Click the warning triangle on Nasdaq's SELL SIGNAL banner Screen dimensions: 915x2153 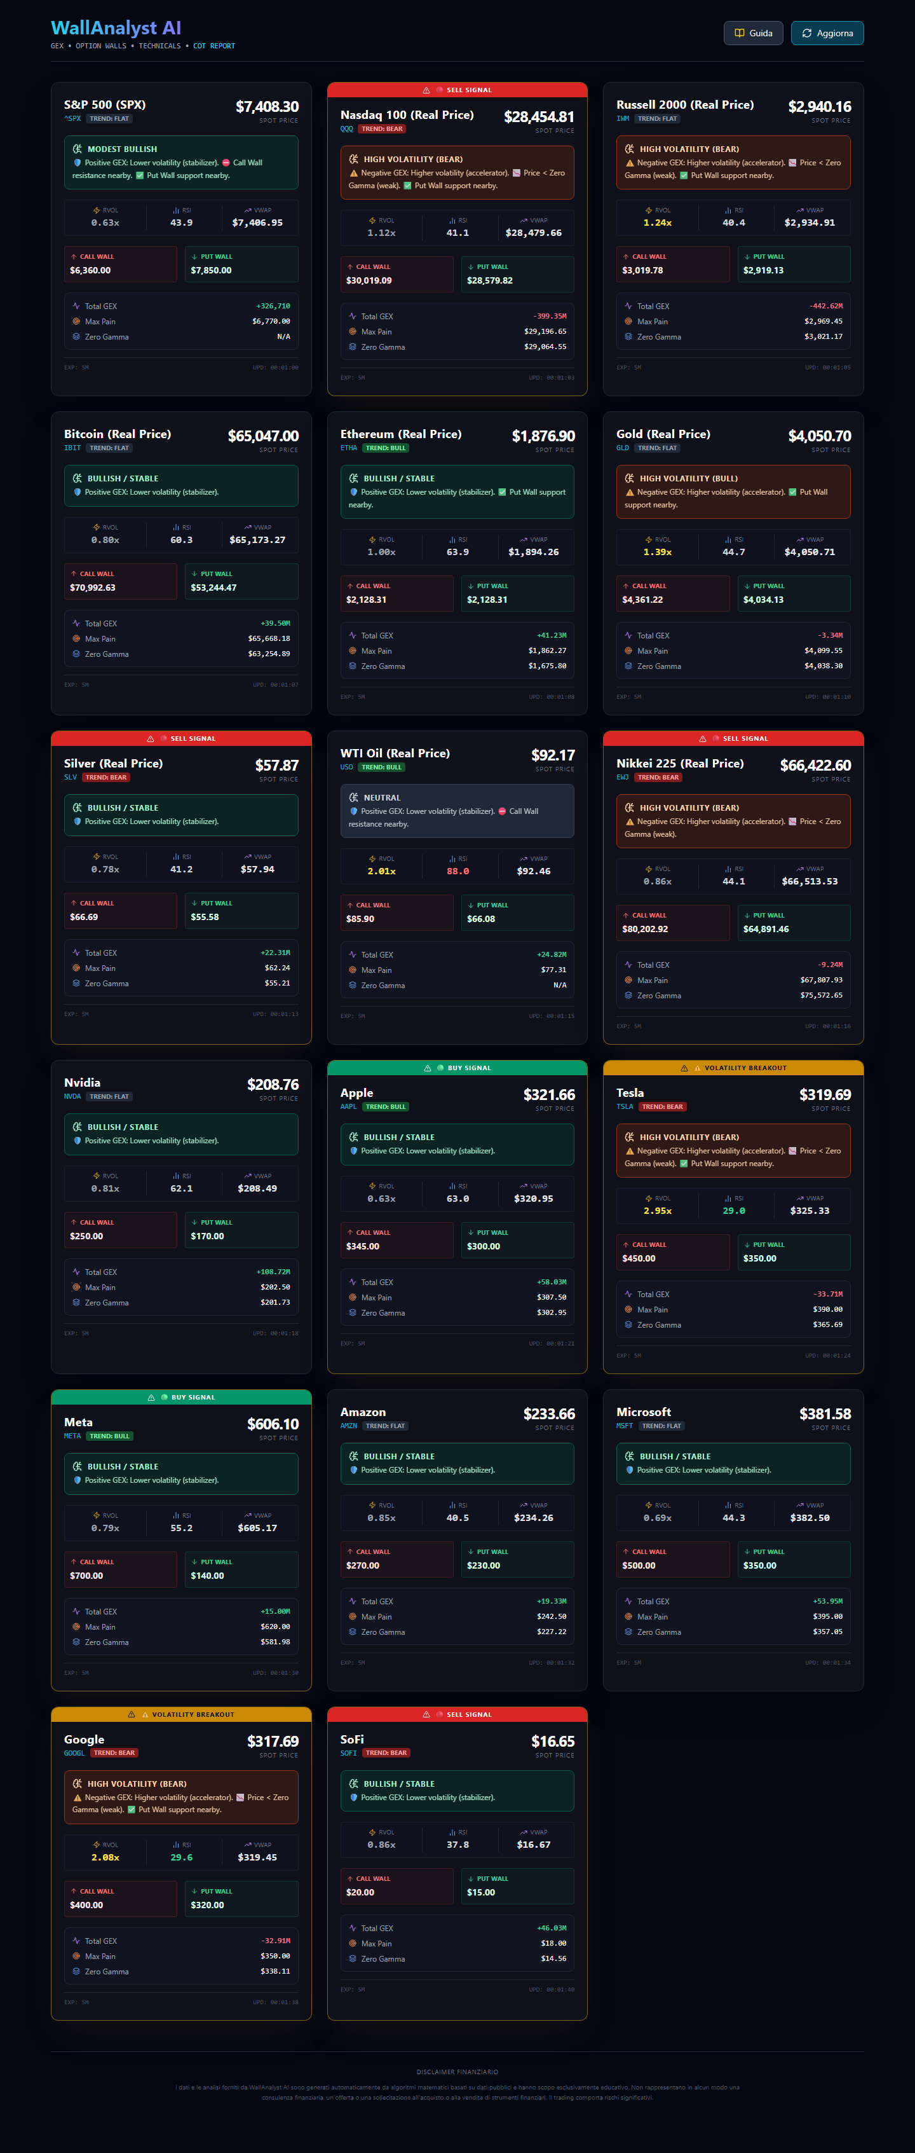pos(426,90)
